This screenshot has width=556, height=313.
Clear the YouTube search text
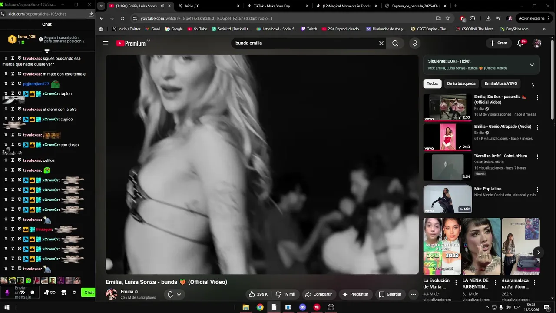pyautogui.click(x=381, y=43)
